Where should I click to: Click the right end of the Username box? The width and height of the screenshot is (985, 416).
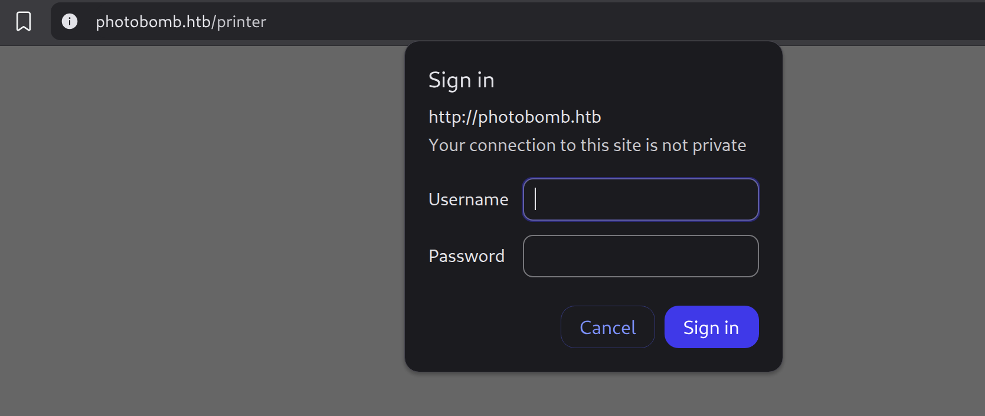(745, 199)
